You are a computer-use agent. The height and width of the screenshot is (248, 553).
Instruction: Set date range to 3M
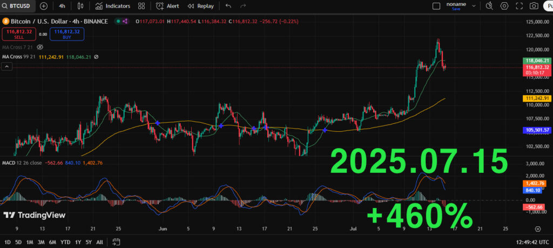41,242
